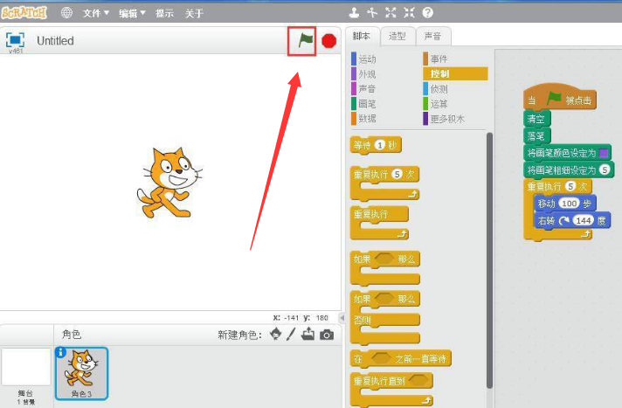Collapse stage with small arrow expander

(342, 317)
